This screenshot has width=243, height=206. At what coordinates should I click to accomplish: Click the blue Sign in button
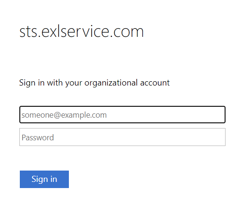44,179
